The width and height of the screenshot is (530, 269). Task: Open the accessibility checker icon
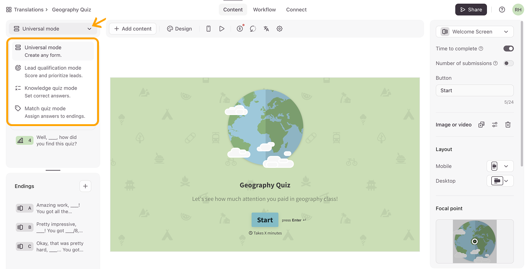240,29
